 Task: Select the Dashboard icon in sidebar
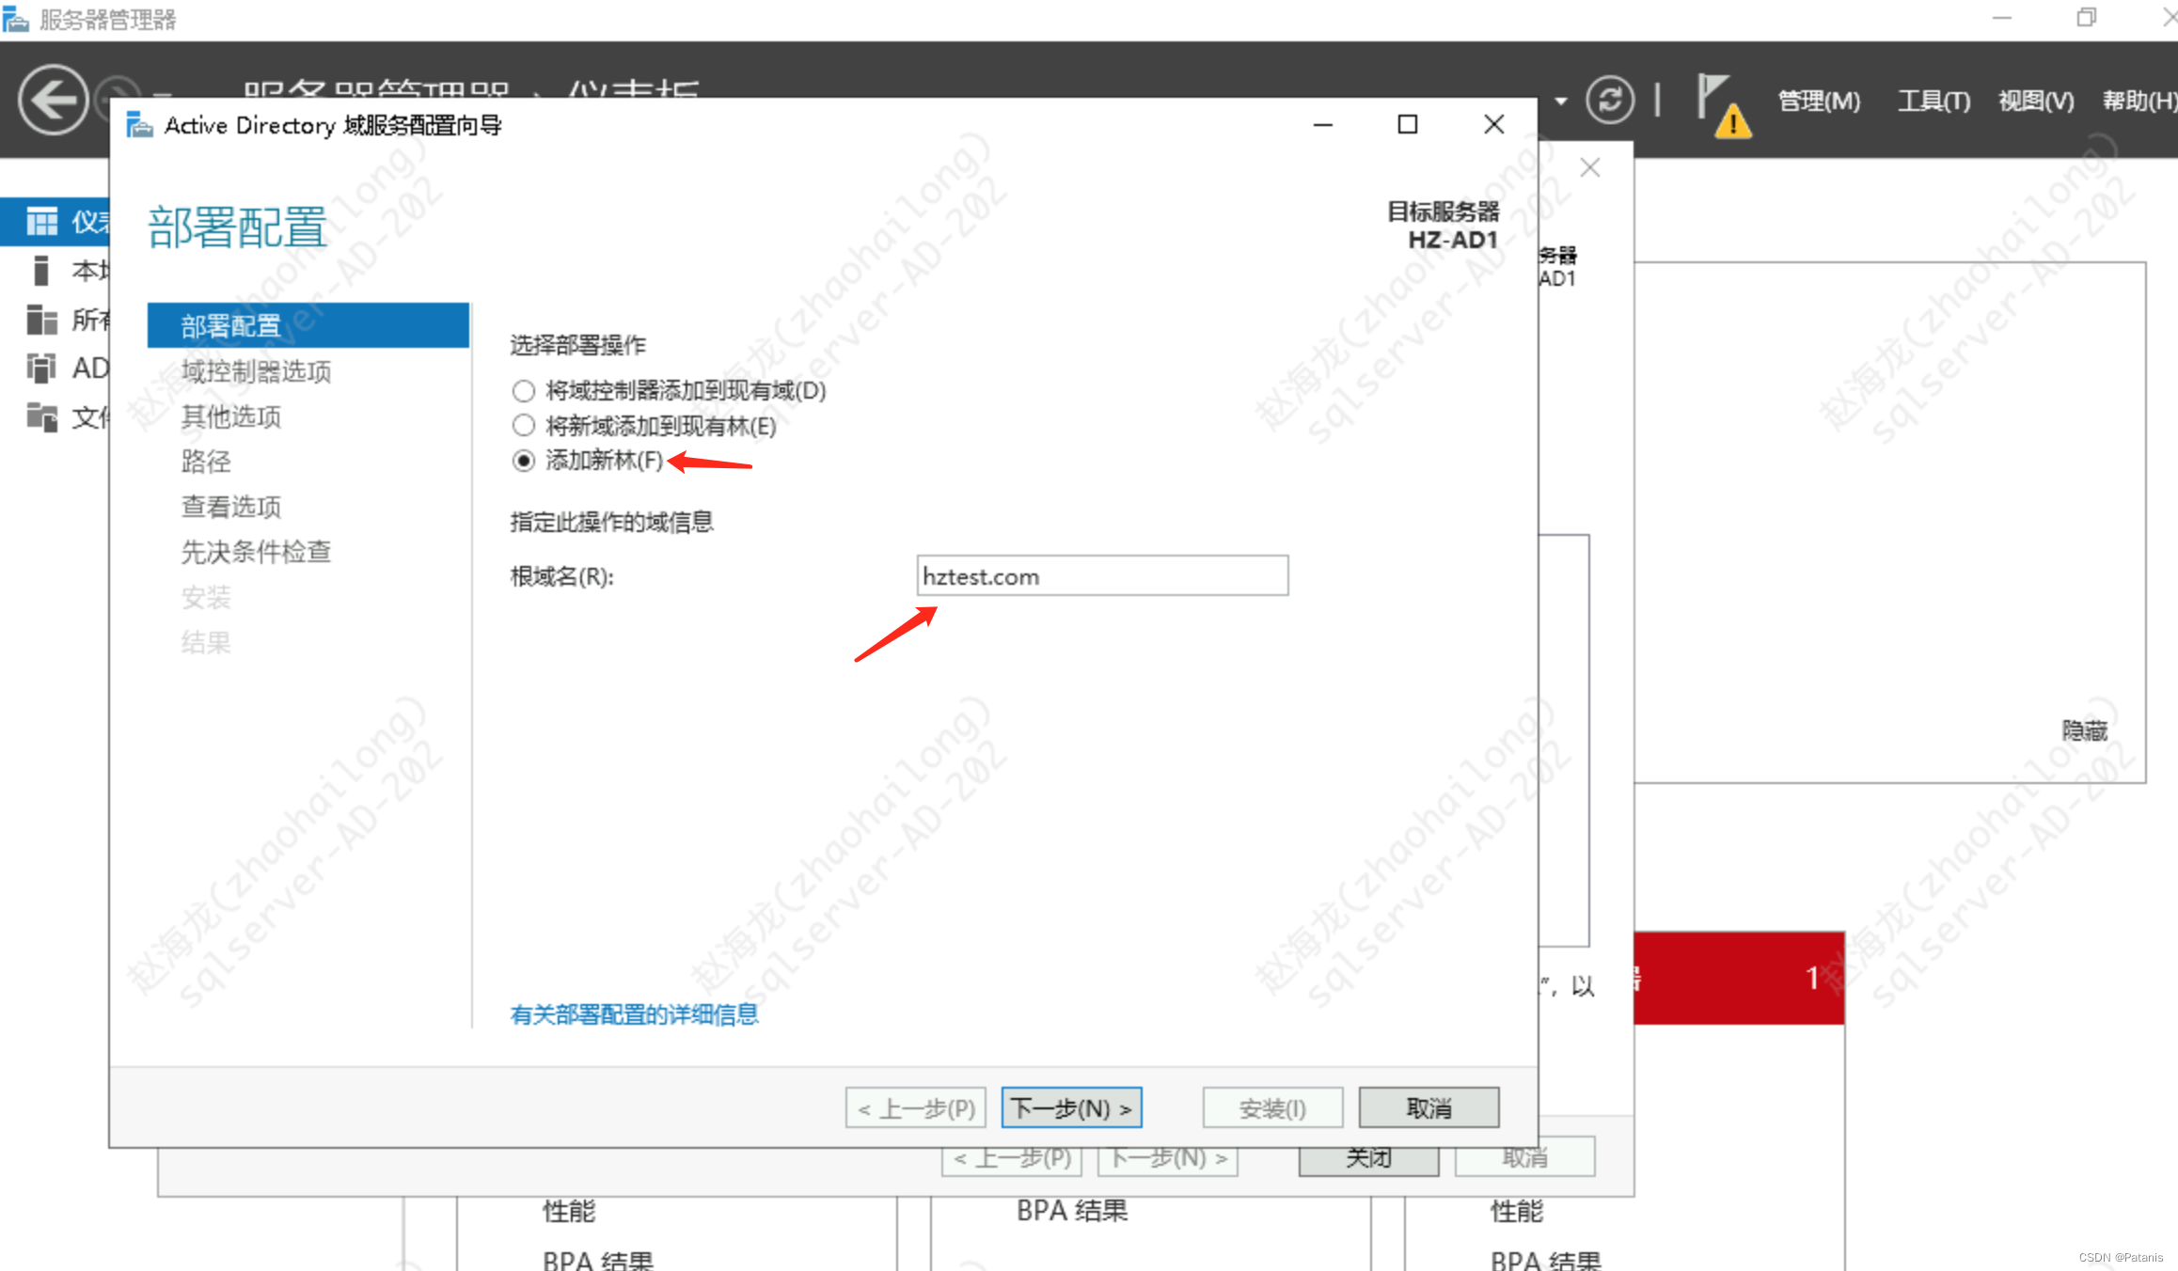[x=41, y=222]
